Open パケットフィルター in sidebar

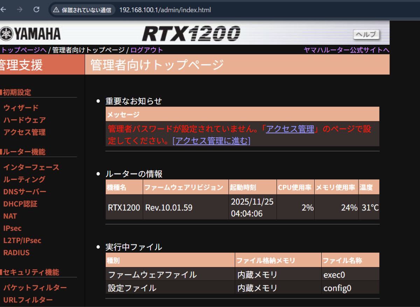[x=35, y=288]
